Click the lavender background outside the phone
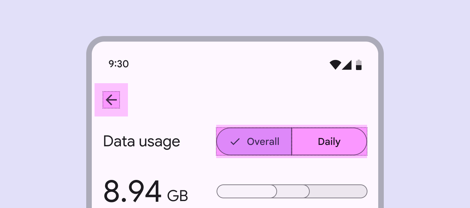The height and width of the screenshot is (208, 470). pos(42,104)
